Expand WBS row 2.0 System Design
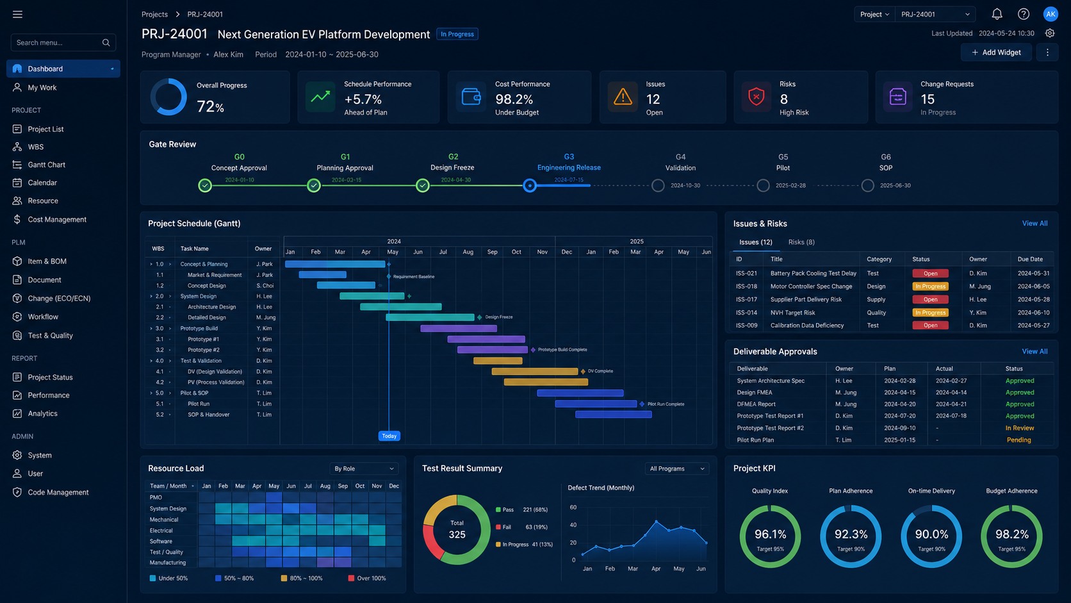1071x603 pixels. (151, 296)
